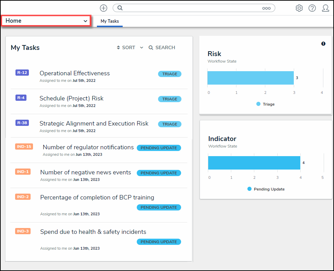Toggle the Triage legend item

(x=266, y=104)
